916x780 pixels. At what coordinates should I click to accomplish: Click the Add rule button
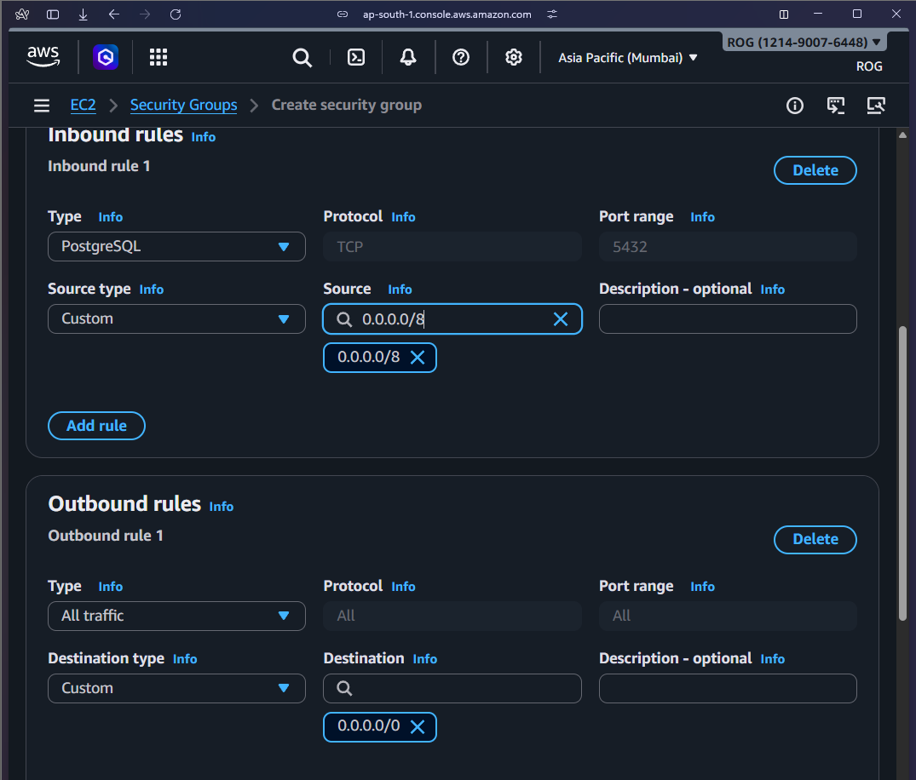click(96, 426)
